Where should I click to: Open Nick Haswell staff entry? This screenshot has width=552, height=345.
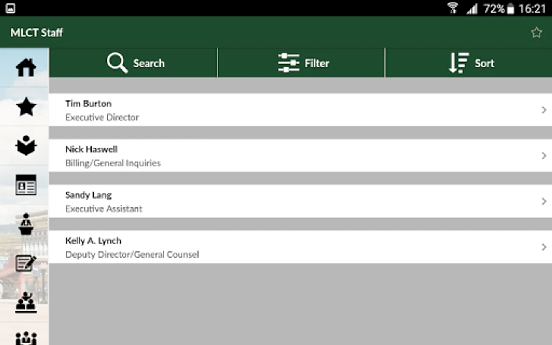tap(300, 156)
